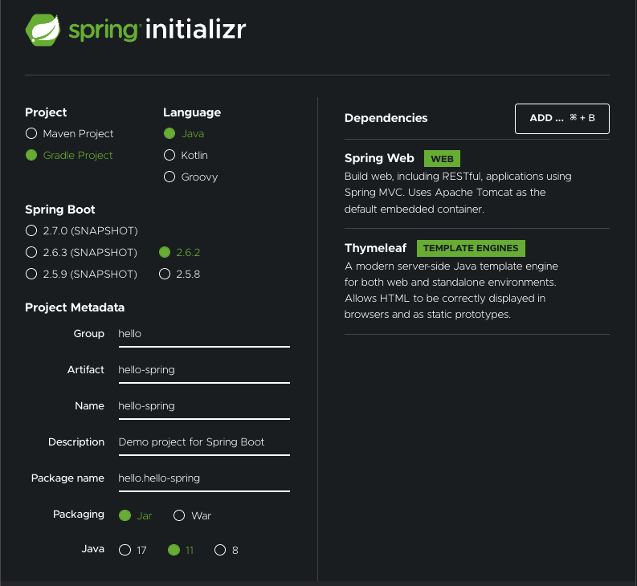The width and height of the screenshot is (637, 586).
Task: Click the TEMPLATE ENGINES category tag
Action: (471, 248)
